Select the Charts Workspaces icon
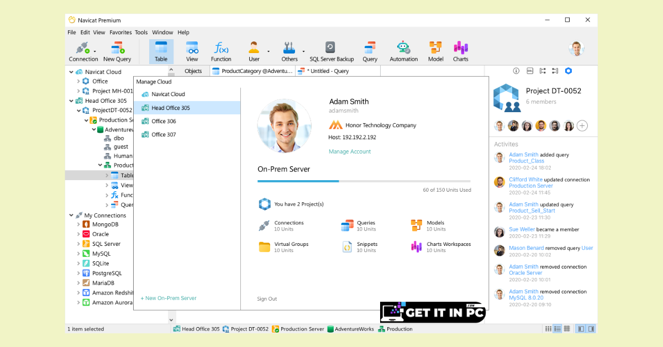The image size is (663, 347). click(x=417, y=247)
